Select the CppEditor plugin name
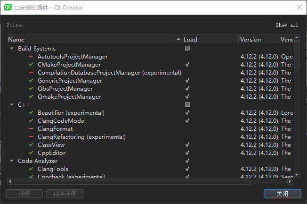Image resolution: width=307 pixels, height=204 pixels. pyautogui.click(x=51, y=153)
